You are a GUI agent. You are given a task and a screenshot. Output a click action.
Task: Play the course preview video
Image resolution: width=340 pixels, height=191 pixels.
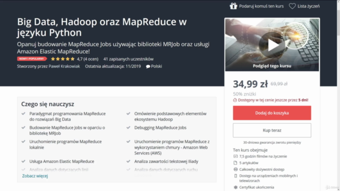(x=272, y=45)
